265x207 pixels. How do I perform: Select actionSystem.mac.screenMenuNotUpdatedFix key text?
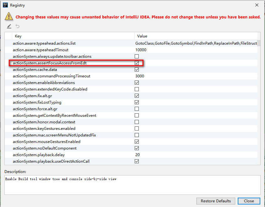(55, 135)
